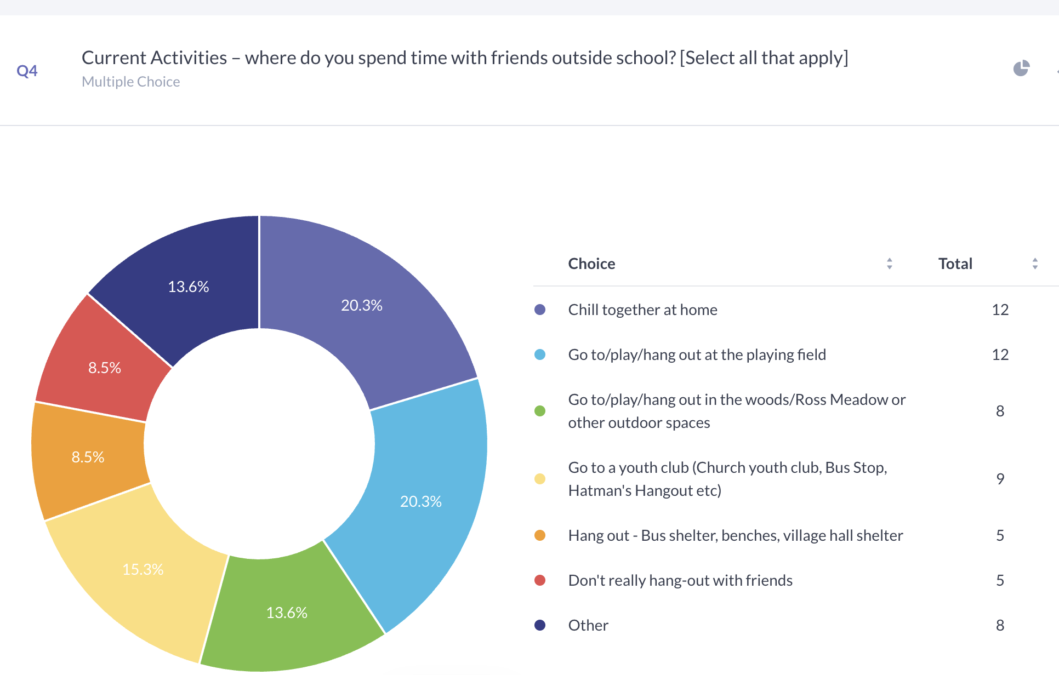Select the yellow 15.3% donut segment
Viewport: 1059px width, 675px height.
tap(143, 570)
